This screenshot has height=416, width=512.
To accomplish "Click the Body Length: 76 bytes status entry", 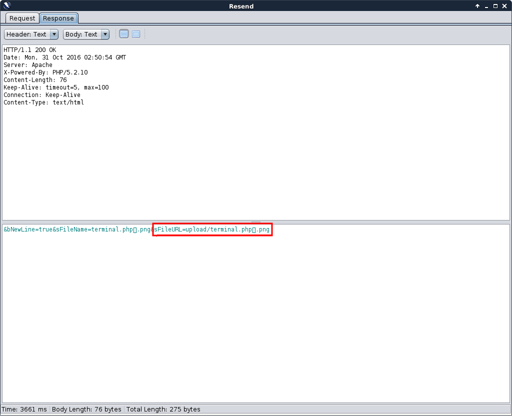I will pos(86,409).
